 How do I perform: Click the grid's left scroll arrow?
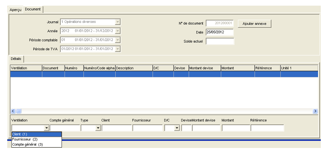[x=13, y=111]
